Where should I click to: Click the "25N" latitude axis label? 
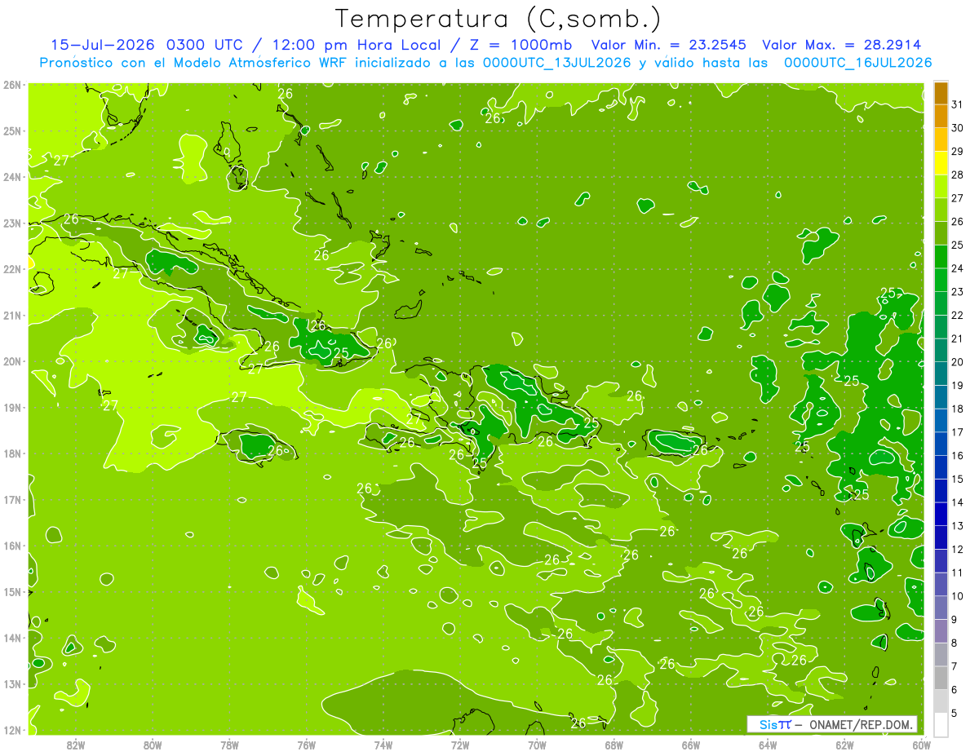coord(12,131)
